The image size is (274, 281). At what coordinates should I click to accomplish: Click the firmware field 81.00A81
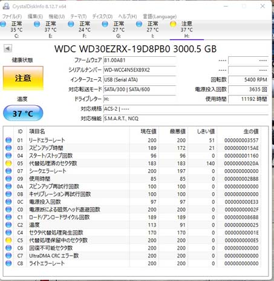click(140, 60)
